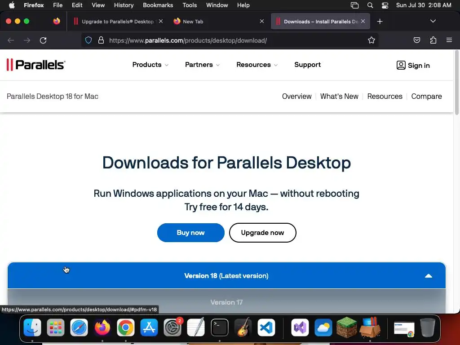
Task: Open the What's New subpage link
Action: pyautogui.click(x=339, y=96)
